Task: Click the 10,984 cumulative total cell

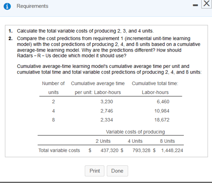Action: pyautogui.click(x=162, y=111)
